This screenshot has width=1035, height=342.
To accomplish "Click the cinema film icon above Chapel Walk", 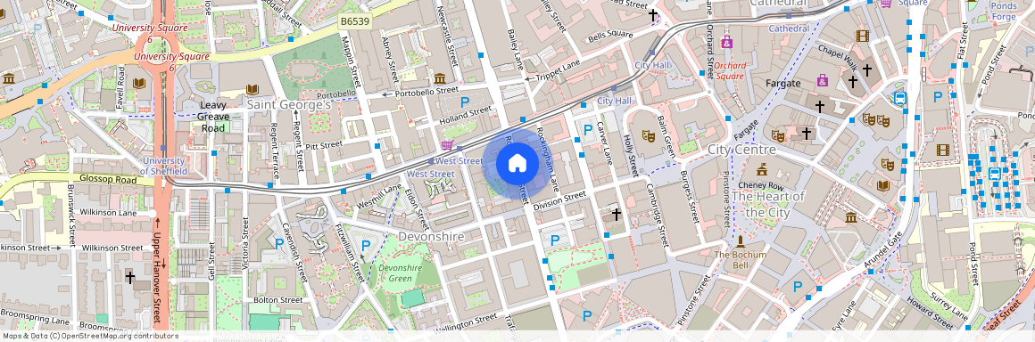I will (x=862, y=37).
